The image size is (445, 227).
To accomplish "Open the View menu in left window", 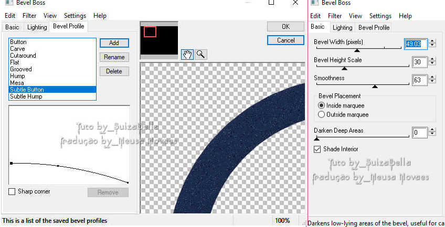I will click(50, 16).
